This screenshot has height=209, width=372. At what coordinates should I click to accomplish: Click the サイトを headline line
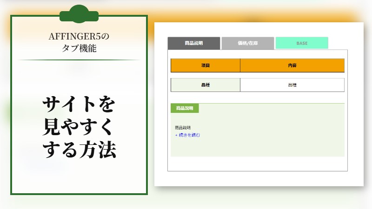(79, 104)
